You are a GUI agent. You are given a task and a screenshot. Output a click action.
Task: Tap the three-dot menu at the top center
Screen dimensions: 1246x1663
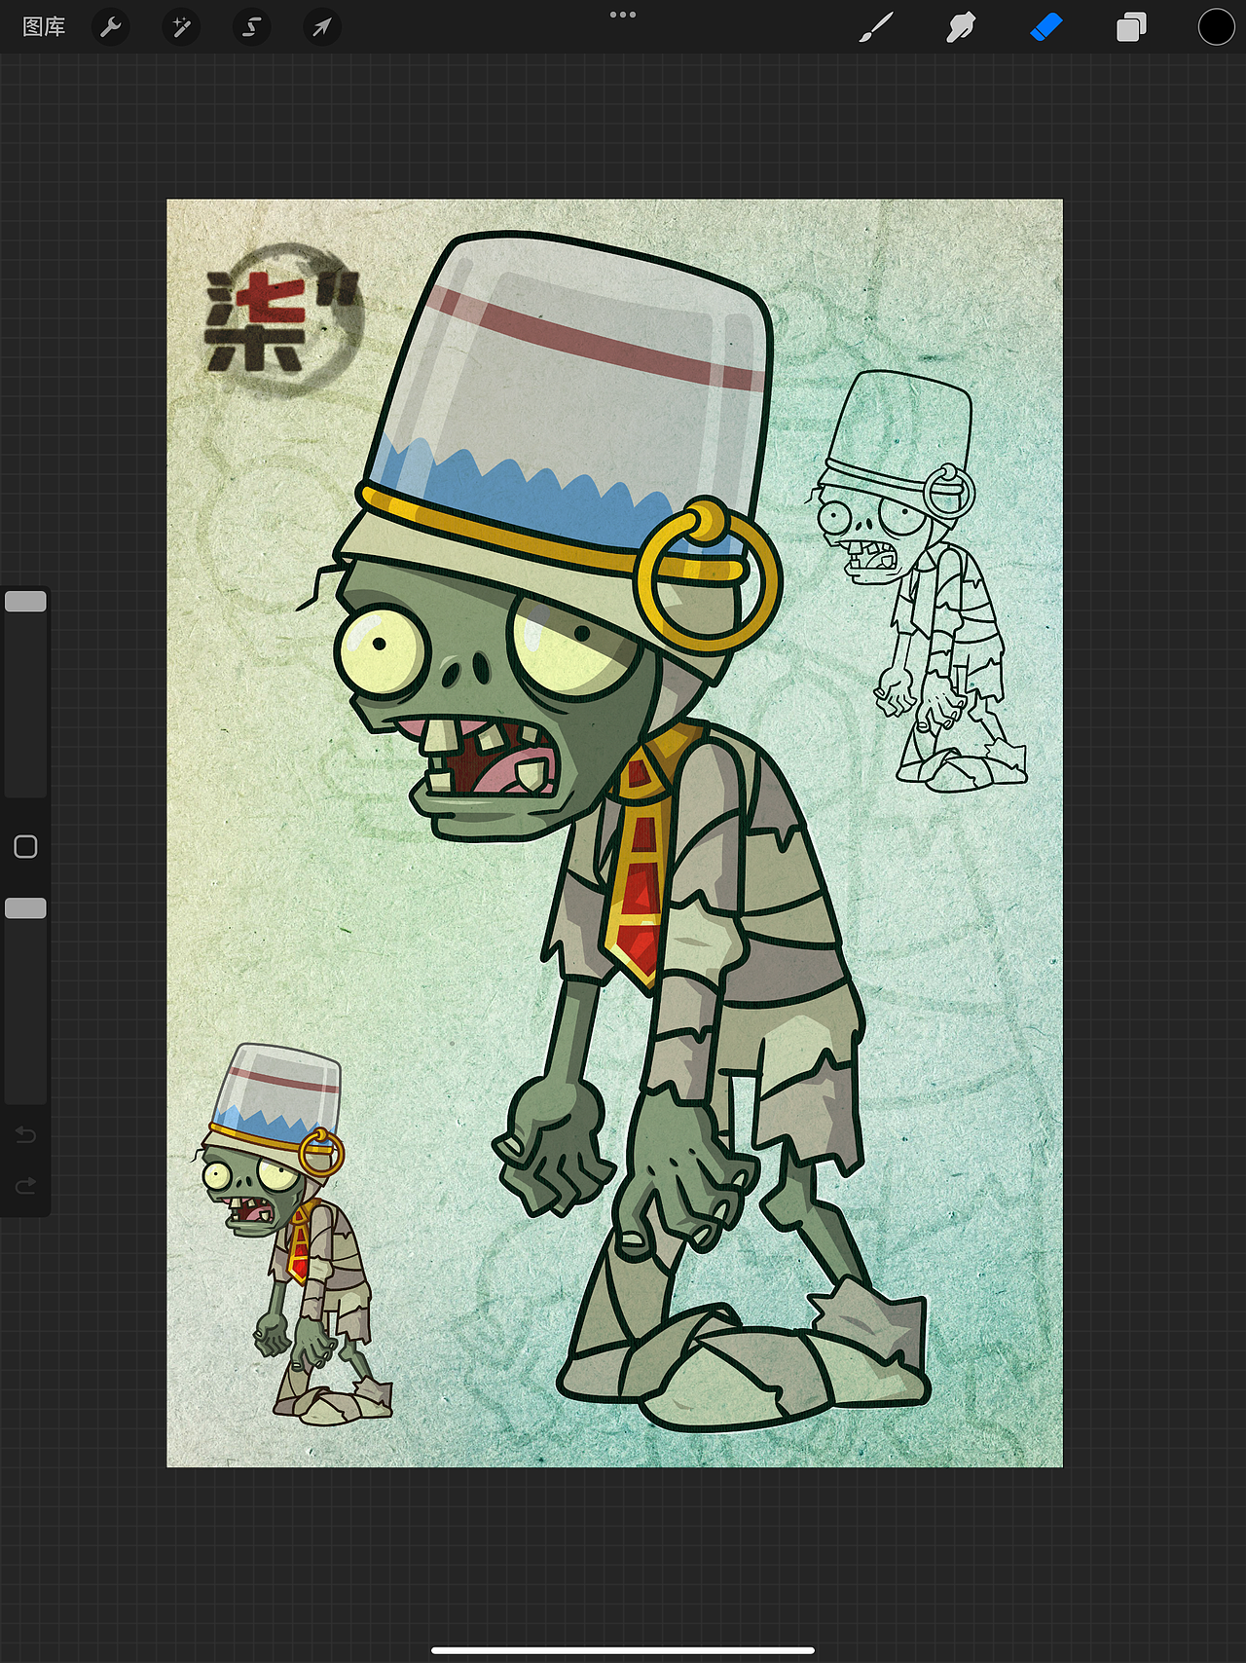(x=623, y=15)
